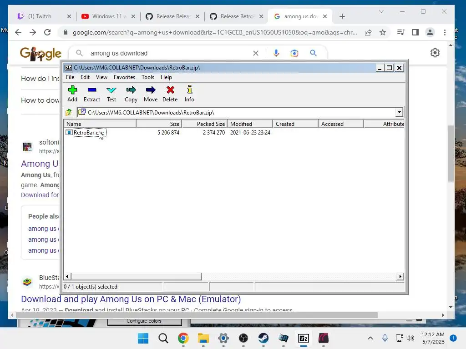
Task: Open Chrome tab search chevron
Action: coord(381,11)
